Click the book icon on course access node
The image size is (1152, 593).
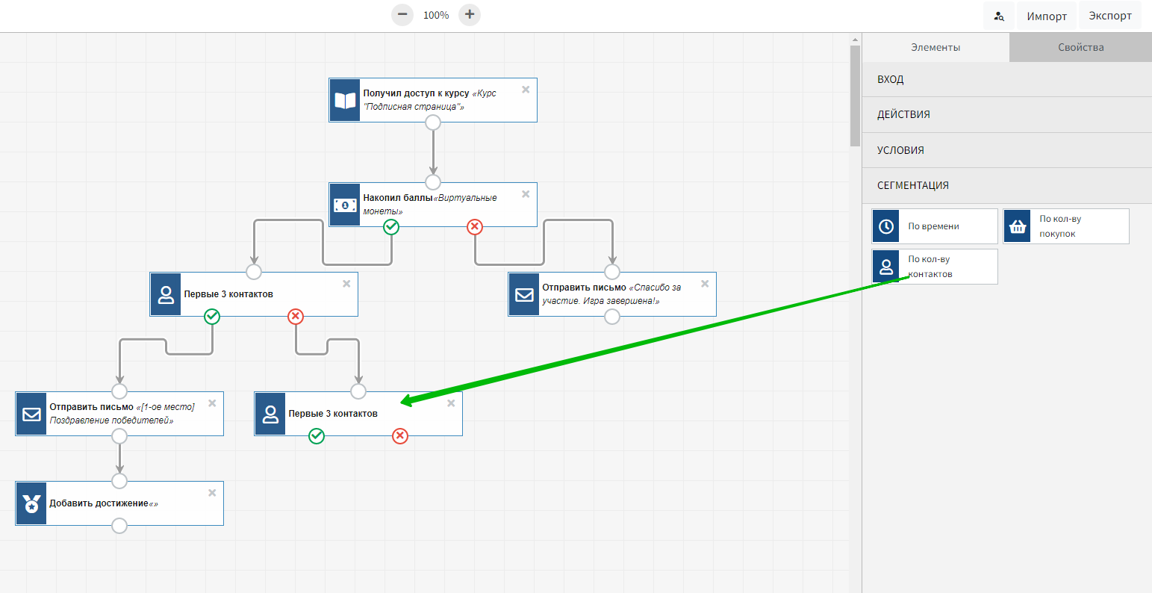coord(345,100)
